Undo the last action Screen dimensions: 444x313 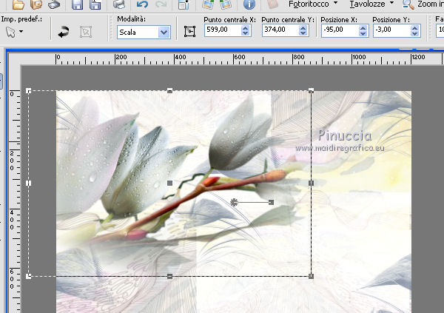click(x=142, y=4)
